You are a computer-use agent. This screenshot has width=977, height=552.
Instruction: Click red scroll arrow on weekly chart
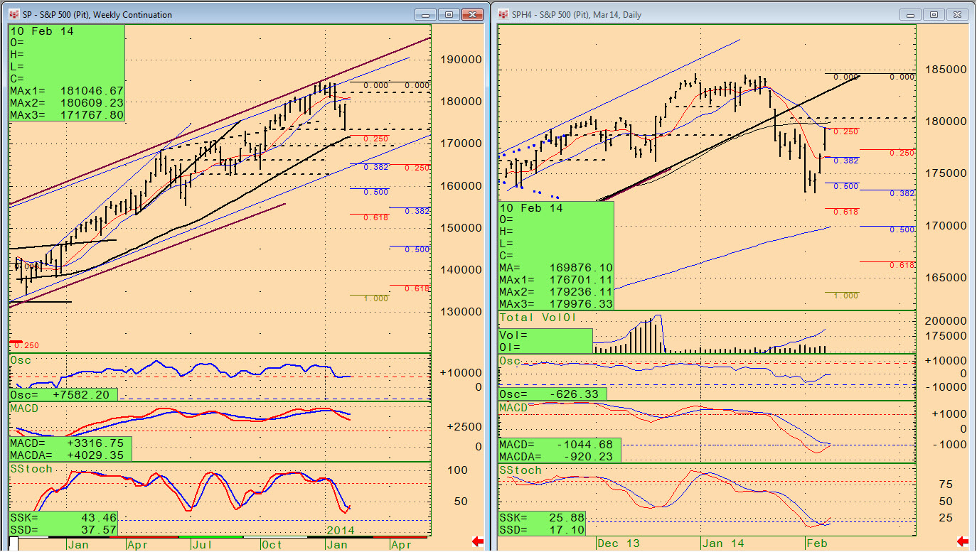click(477, 543)
